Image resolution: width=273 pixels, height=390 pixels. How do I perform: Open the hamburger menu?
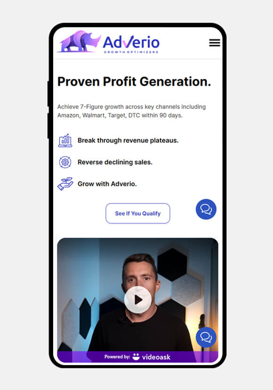coord(215,43)
